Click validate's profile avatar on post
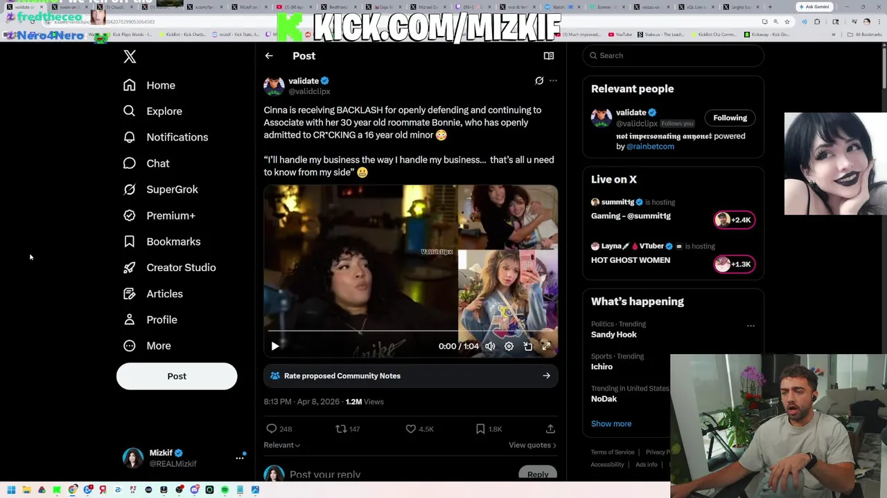Image resolution: width=887 pixels, height=498 pixels. (x=274, y=86)
